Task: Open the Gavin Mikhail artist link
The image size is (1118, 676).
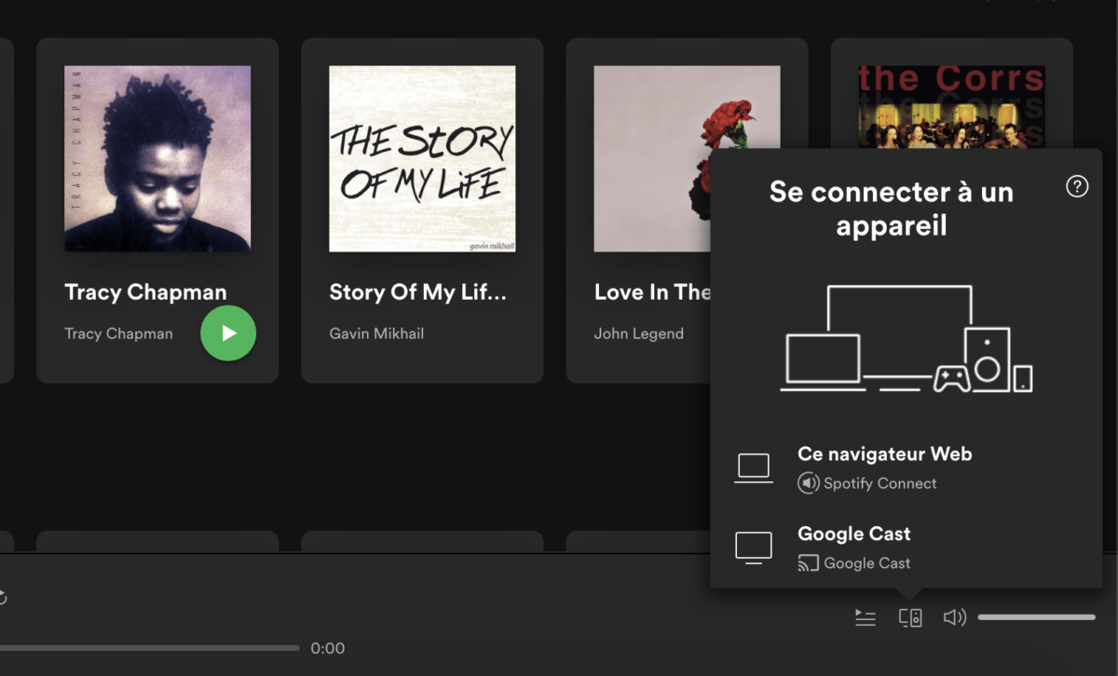Action: [376, 332]
